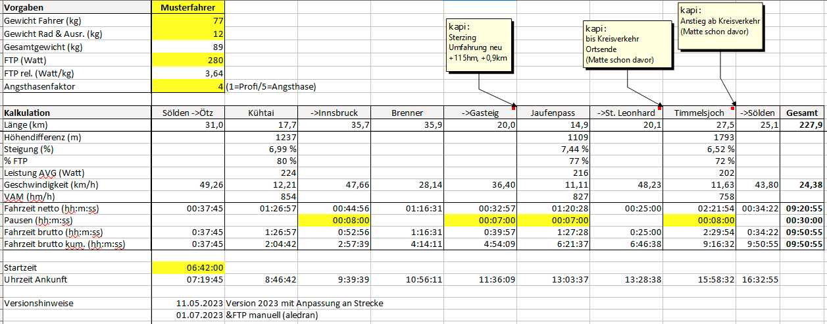Screen dimensions: 827x324
Task: Select the version note dated 11.05.2023
Action: pyautogui.click(x=196, y=304)
